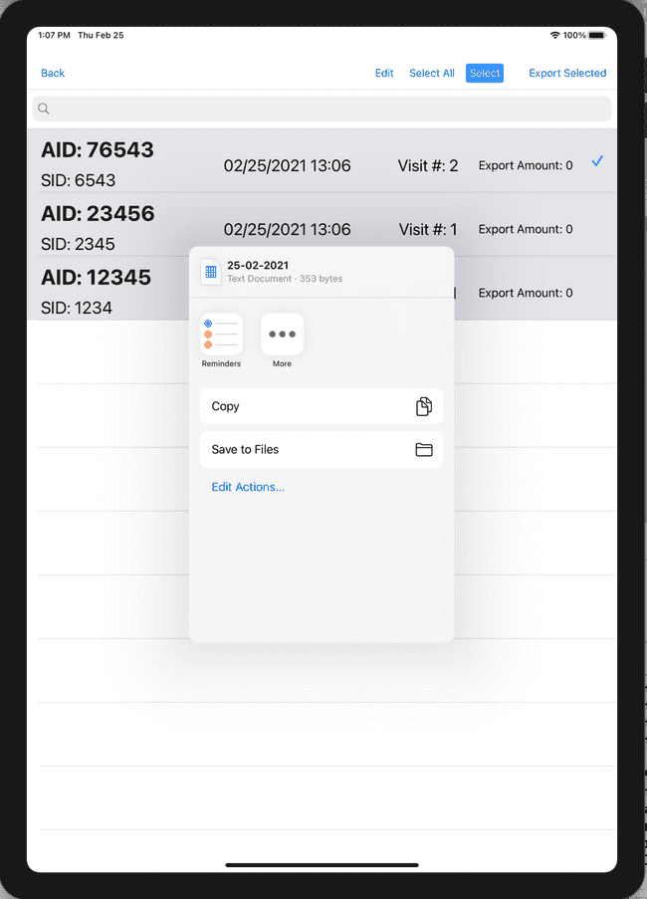647x899 pixels.
Task: Click the Copy documents icon
Action: pos(423,406)
